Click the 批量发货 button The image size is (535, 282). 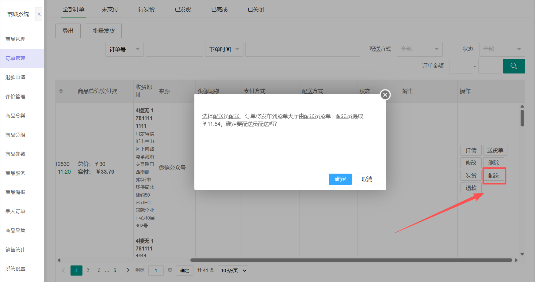pos(104,31)
